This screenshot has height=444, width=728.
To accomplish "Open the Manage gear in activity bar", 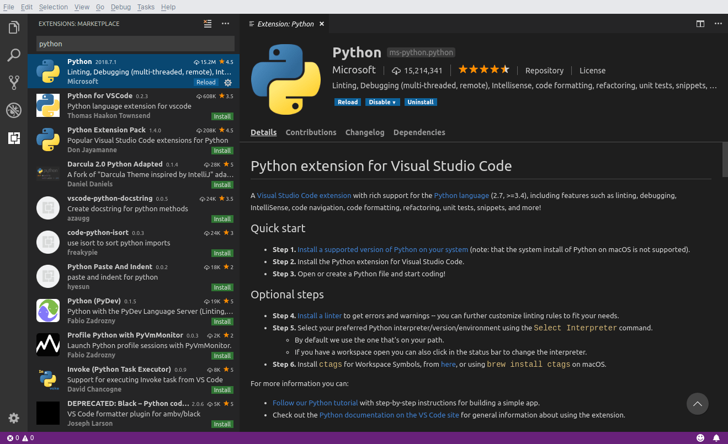I will click(14, 418).
